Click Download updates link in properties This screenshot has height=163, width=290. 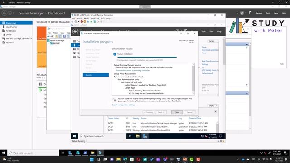click(210, 50)
